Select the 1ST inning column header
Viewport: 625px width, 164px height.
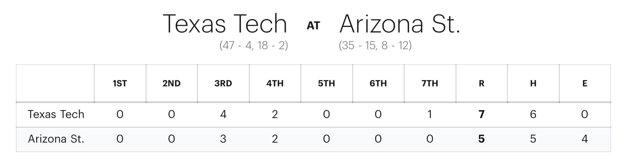pos(120,84)
